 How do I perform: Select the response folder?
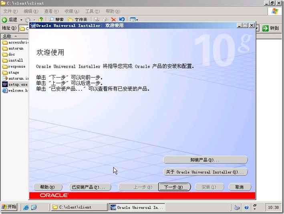click(x=14, y=66)
